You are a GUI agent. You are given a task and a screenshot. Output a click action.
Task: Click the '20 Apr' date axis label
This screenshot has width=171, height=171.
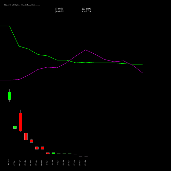click(x=63, y=163)
